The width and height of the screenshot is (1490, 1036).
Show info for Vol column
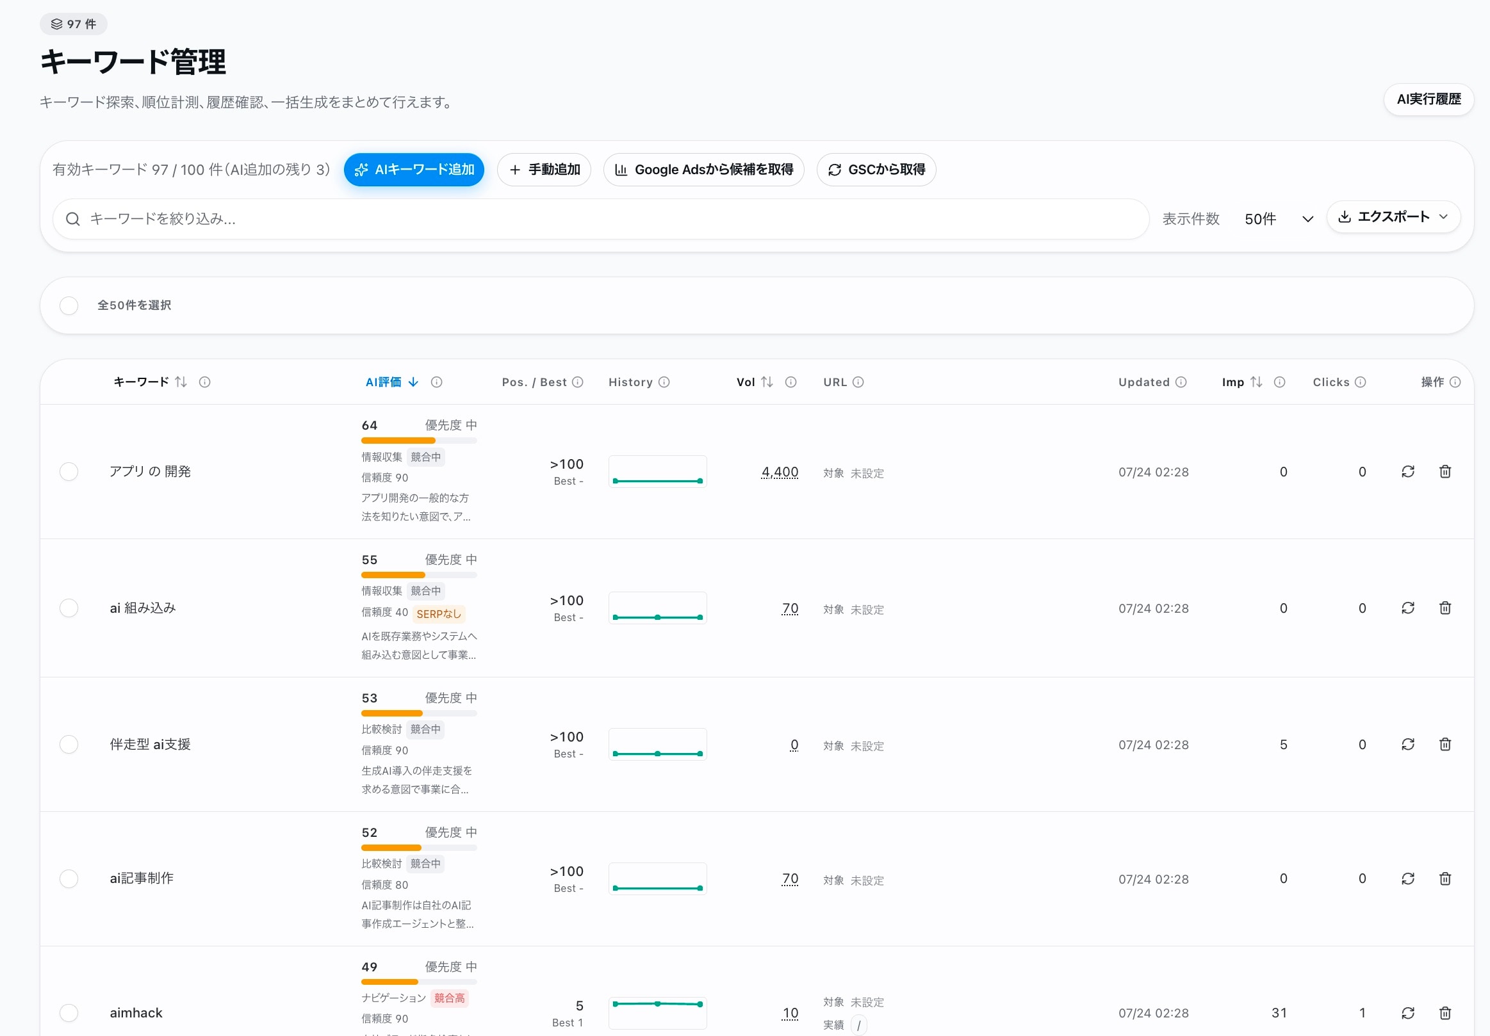point(790,382)
